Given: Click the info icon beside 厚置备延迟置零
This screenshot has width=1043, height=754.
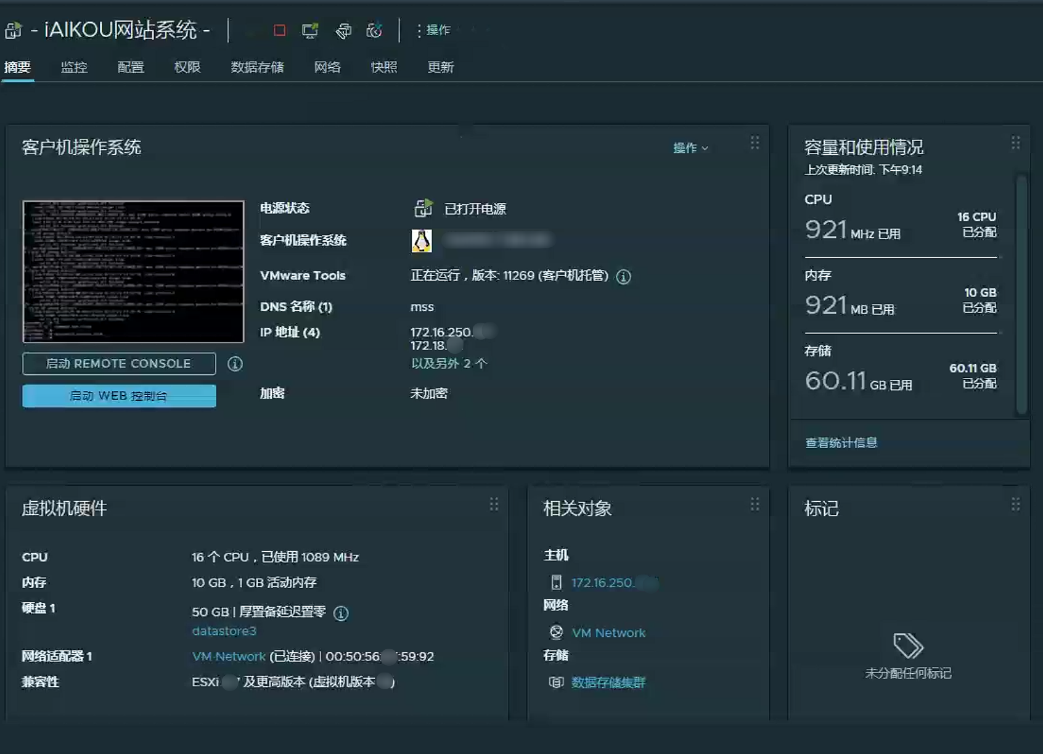Looking at the screenshot, I should [340, 613].
